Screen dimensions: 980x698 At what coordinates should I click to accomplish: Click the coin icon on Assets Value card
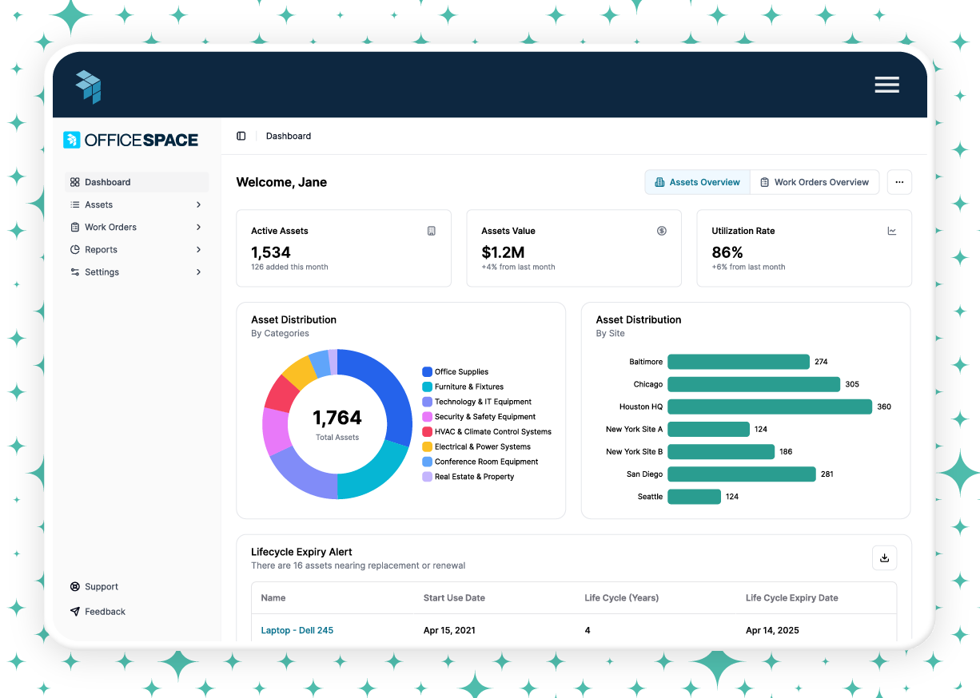(662, 231)
